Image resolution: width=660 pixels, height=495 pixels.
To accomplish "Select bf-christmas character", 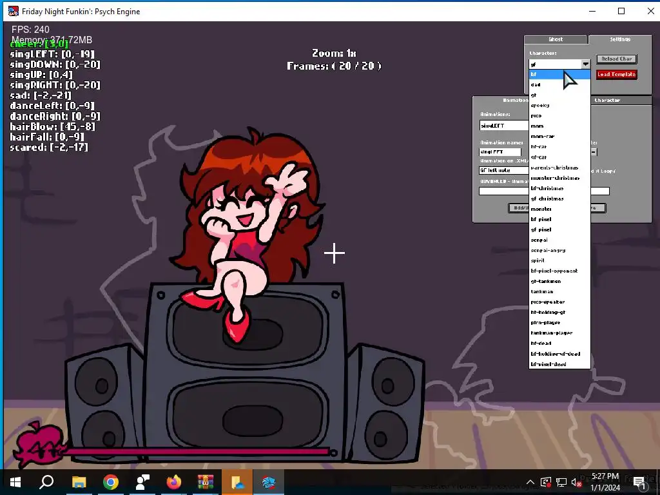I will click(x=559, y=188).
